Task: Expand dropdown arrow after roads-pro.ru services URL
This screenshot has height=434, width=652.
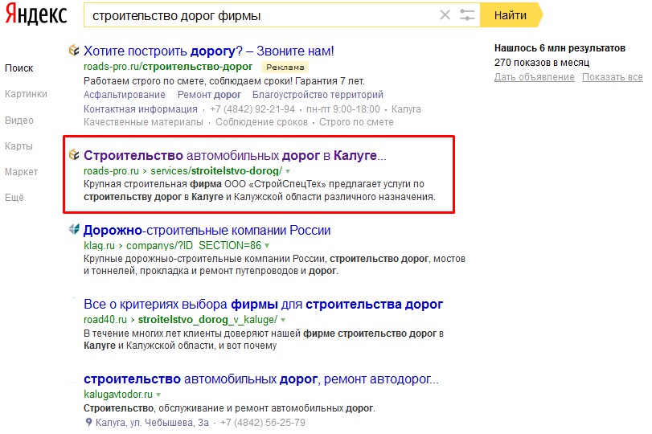Action: [x=288, y=172]
